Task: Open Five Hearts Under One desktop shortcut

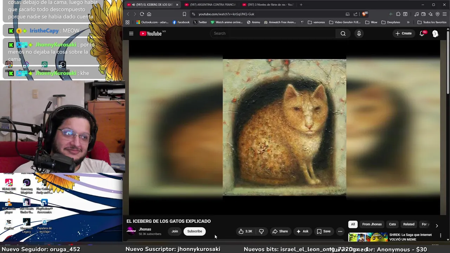Action: pos(26,206)
